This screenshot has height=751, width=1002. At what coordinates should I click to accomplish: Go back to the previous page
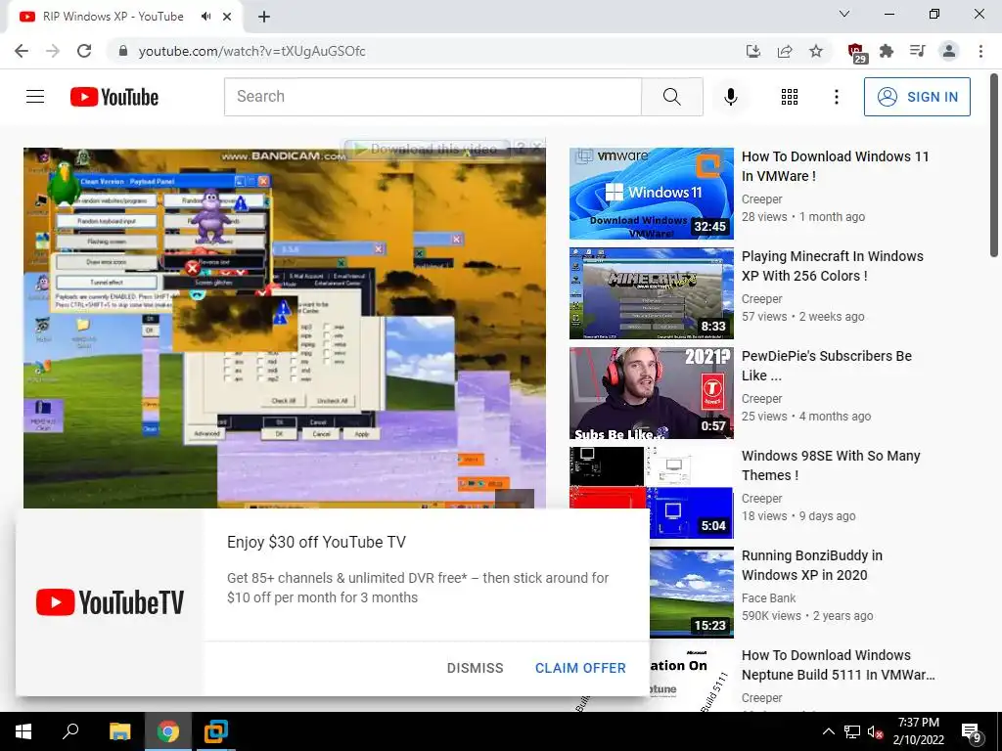pos(22,51)
